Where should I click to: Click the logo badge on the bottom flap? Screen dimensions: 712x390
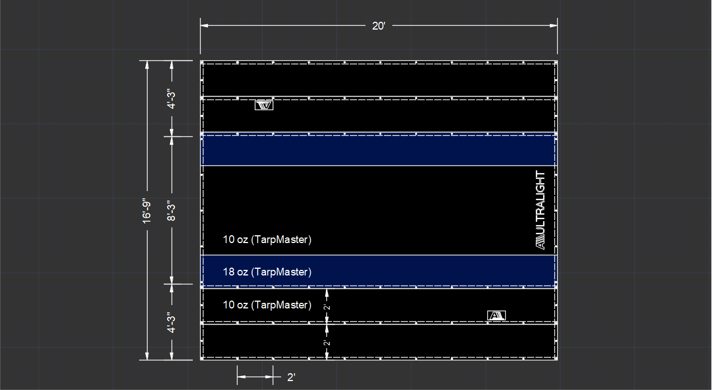tap(497, 316)
